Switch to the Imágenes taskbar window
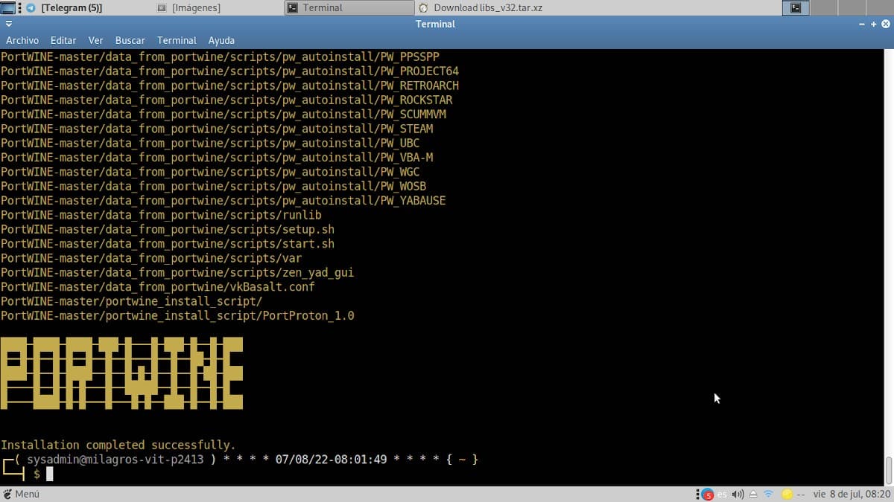This screenshot has width=894, height=502. point(218,7)
